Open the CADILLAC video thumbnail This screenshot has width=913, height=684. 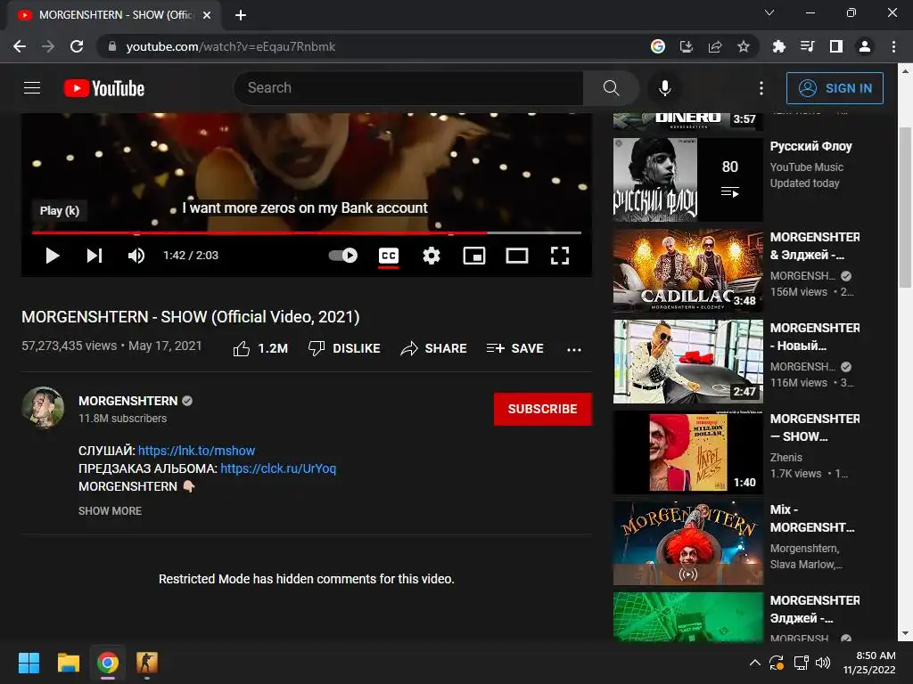pos(687,271)
